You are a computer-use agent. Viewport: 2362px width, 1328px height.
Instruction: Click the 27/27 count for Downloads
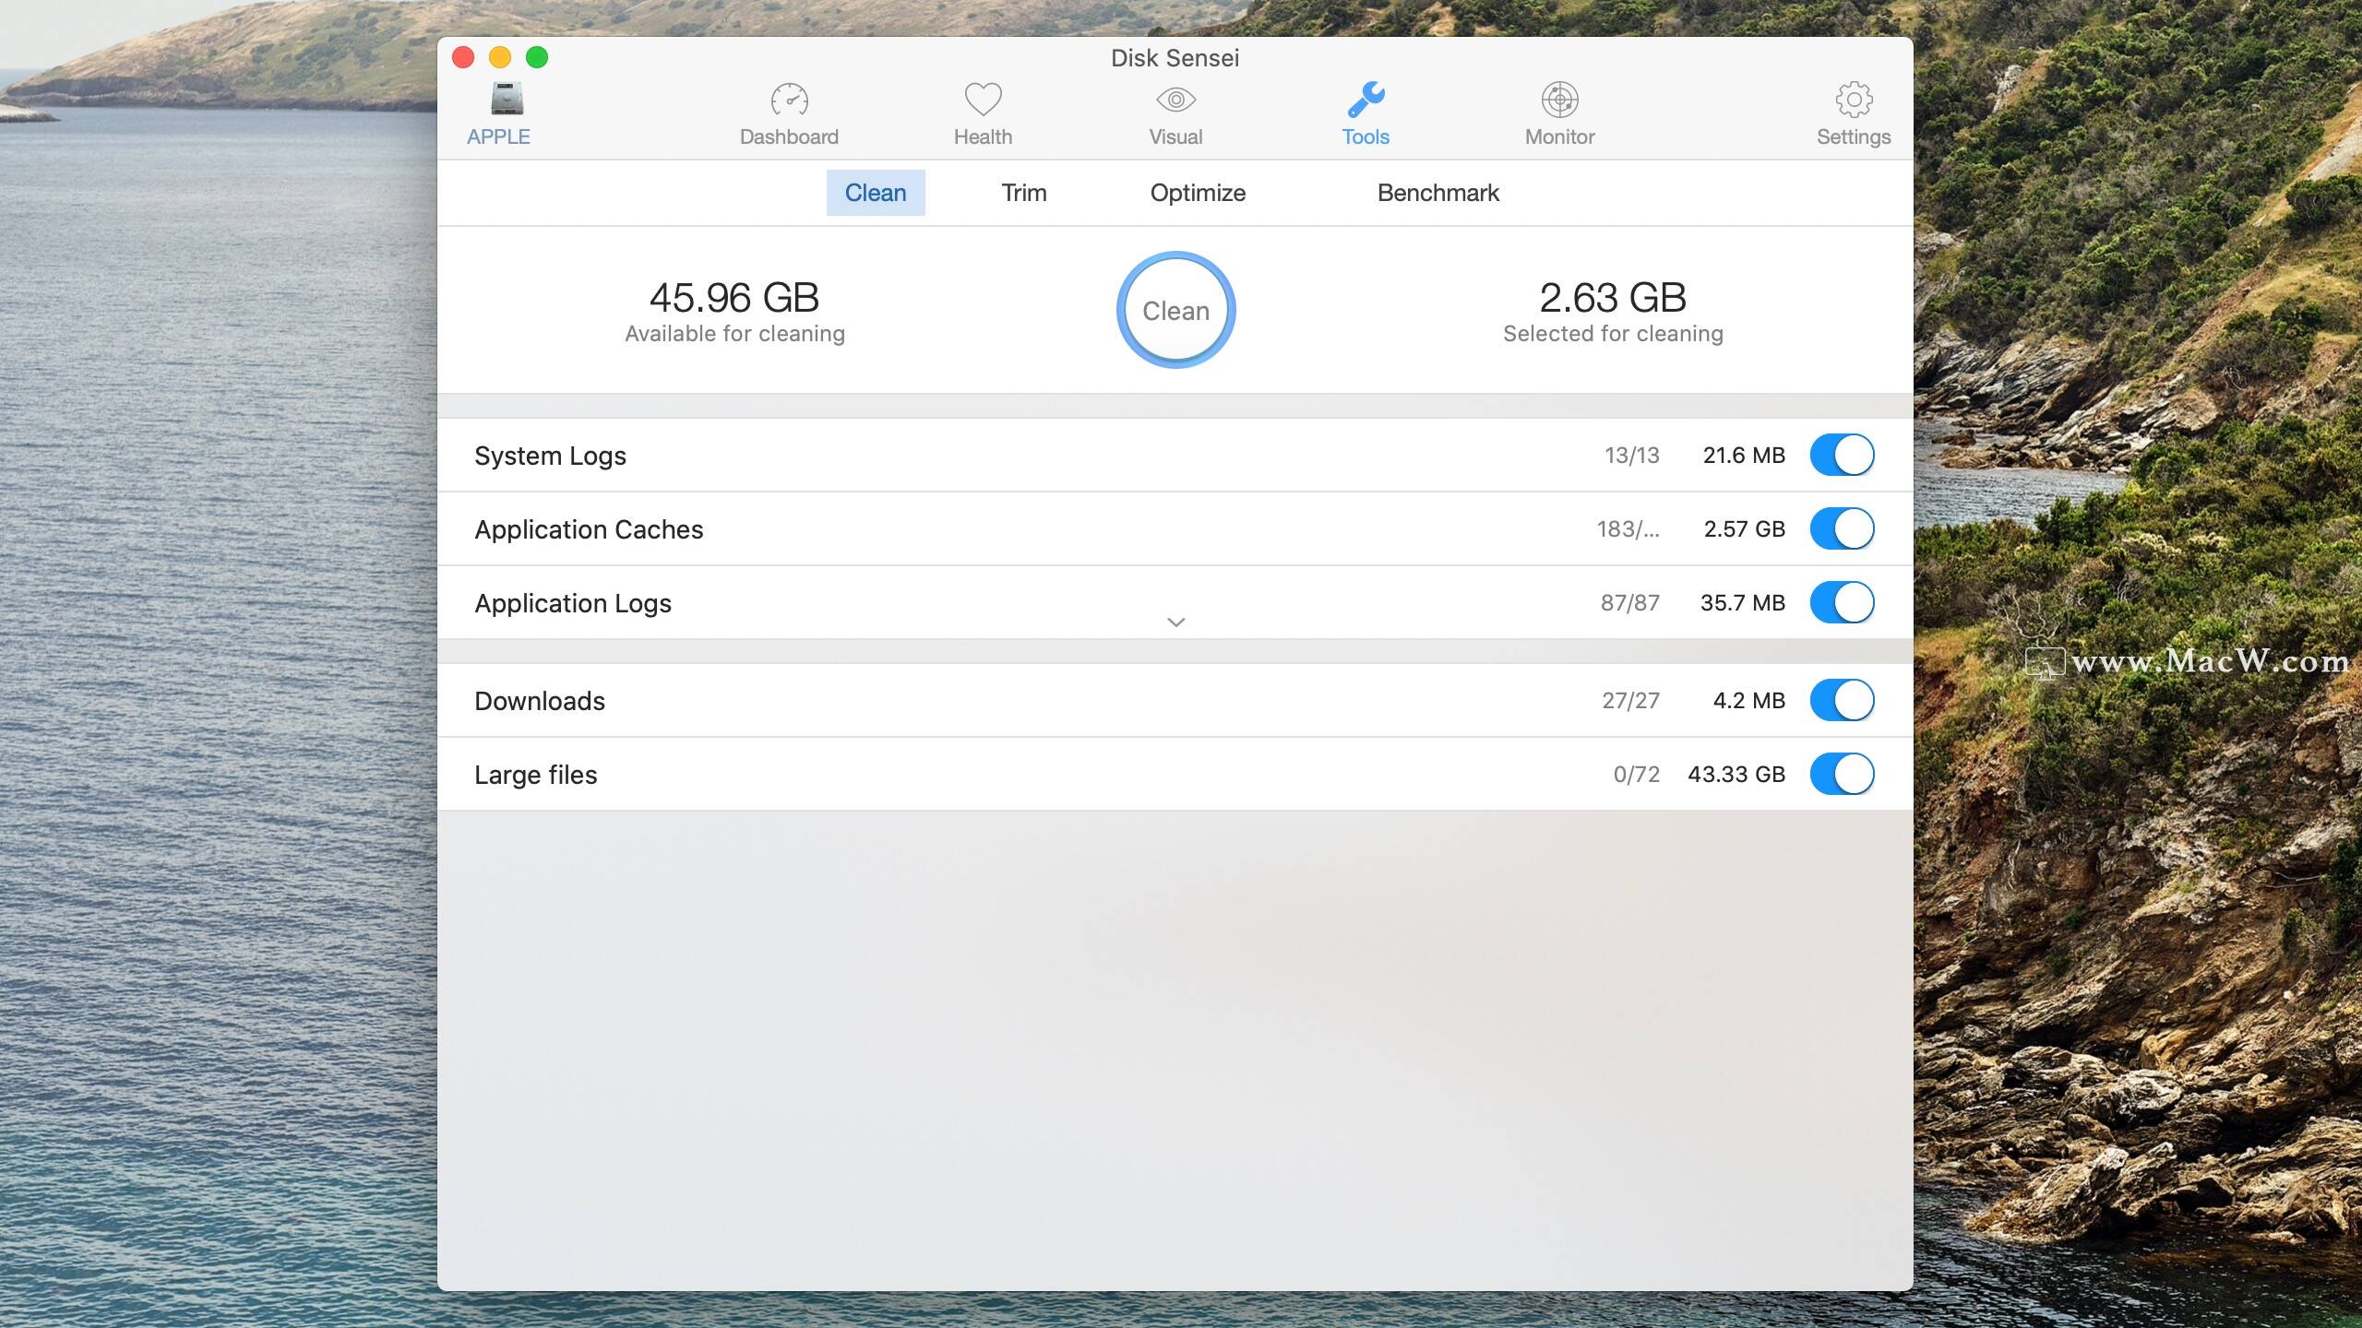click(x=1630, y=700)
